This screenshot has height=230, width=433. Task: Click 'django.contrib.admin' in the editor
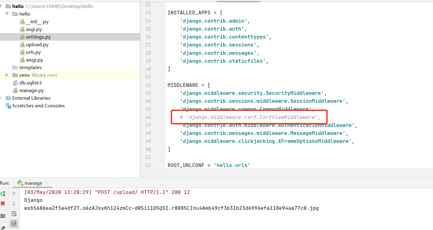click(213, 21)
